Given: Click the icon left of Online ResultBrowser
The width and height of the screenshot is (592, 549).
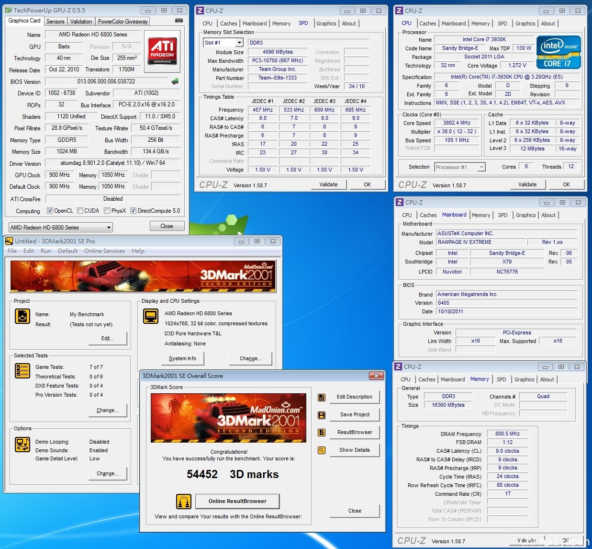Looking at the screenshot, I should click(x=184, y=502).
